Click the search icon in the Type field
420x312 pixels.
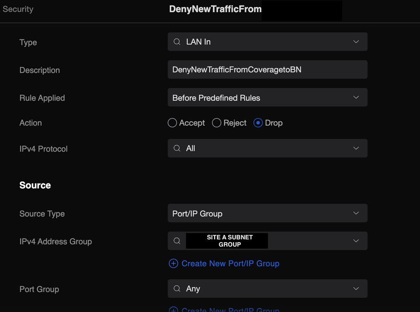[x=177, y=42]
